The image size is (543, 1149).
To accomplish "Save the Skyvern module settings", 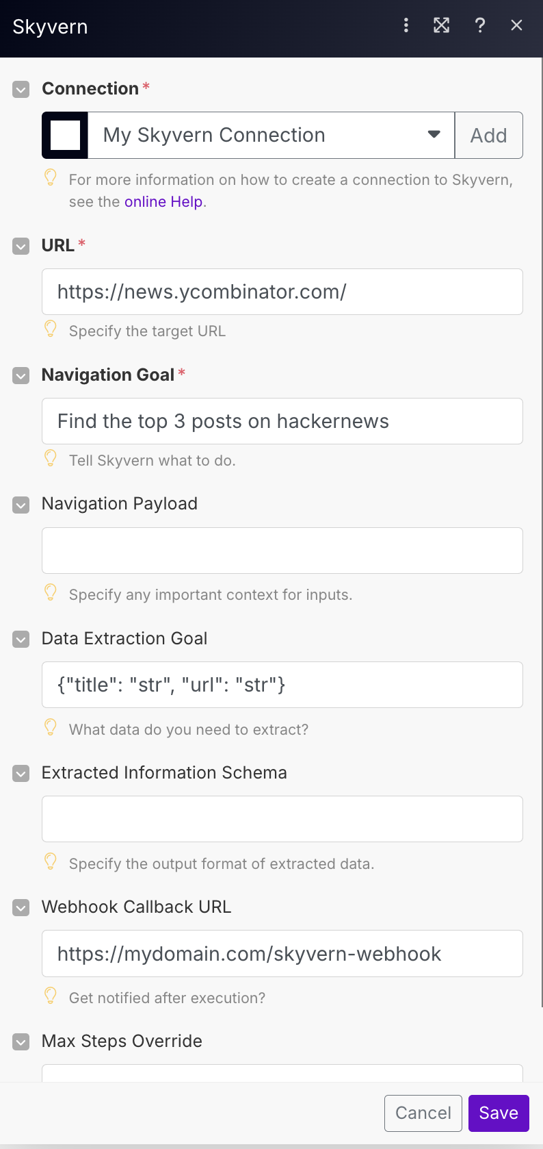I will 499,1113.
